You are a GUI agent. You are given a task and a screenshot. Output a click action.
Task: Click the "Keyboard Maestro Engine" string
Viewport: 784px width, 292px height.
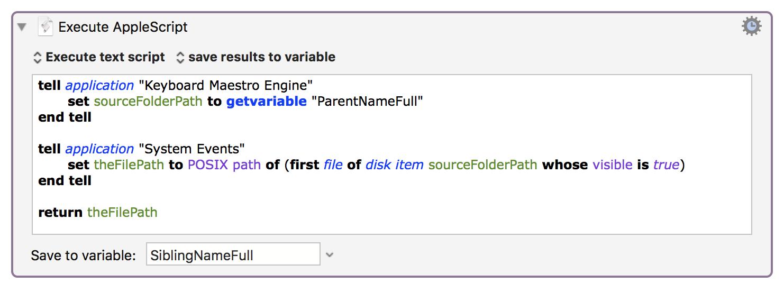(226, 86)
